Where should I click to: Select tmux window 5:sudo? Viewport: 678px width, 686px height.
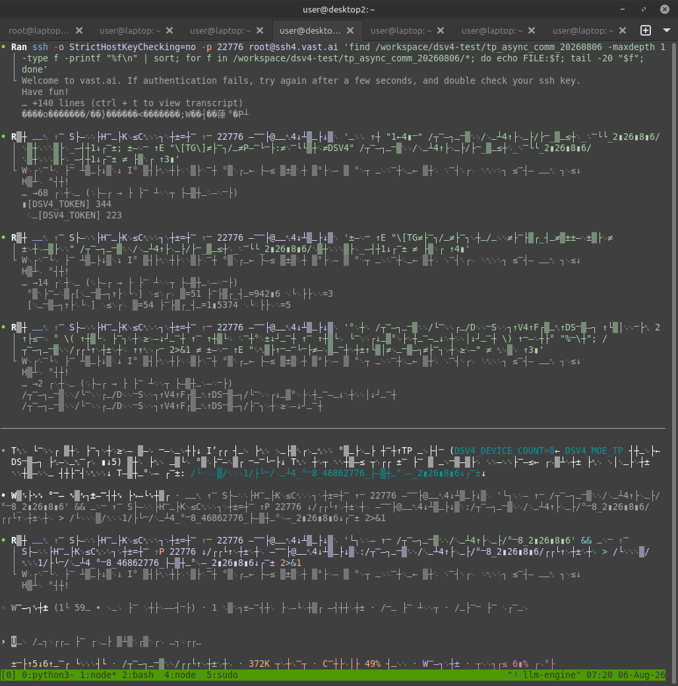(x=222, y=675)
